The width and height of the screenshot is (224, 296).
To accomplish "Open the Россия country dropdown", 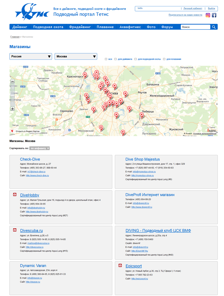I will click(31, 57).
